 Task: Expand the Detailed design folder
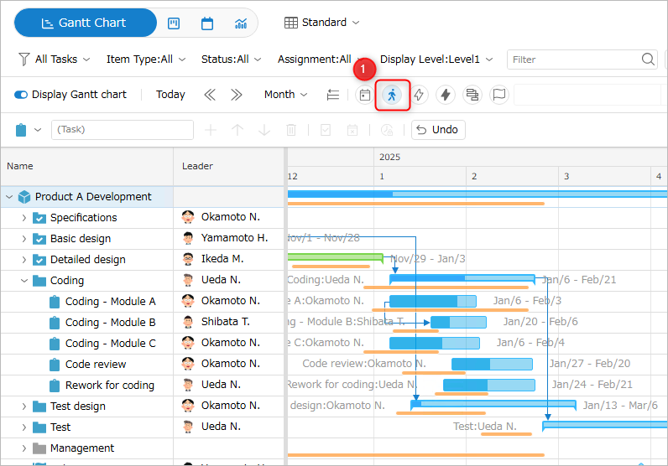[x=24, y=260]
